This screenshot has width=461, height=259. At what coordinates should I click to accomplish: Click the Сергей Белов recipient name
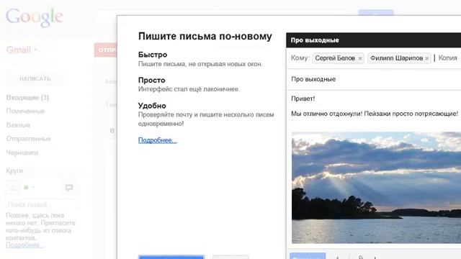point(335,58)
